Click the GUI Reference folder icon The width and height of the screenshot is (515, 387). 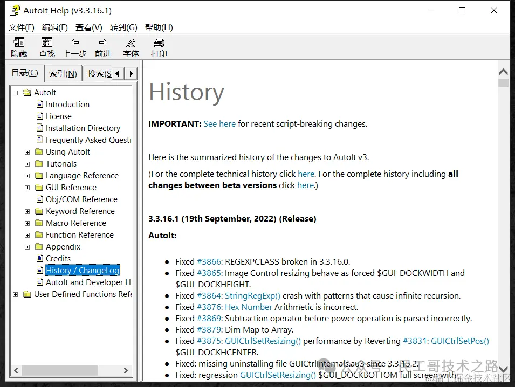point(39,187)
